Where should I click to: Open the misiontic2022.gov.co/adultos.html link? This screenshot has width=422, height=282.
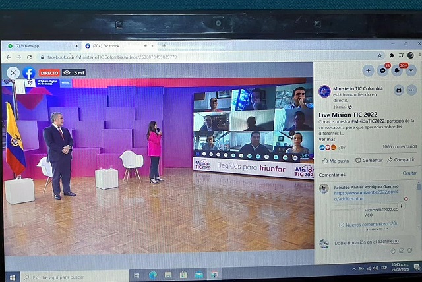click(x=366, y=196)
